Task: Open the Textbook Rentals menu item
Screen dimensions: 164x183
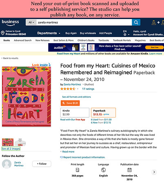Action: pos(122,40)
